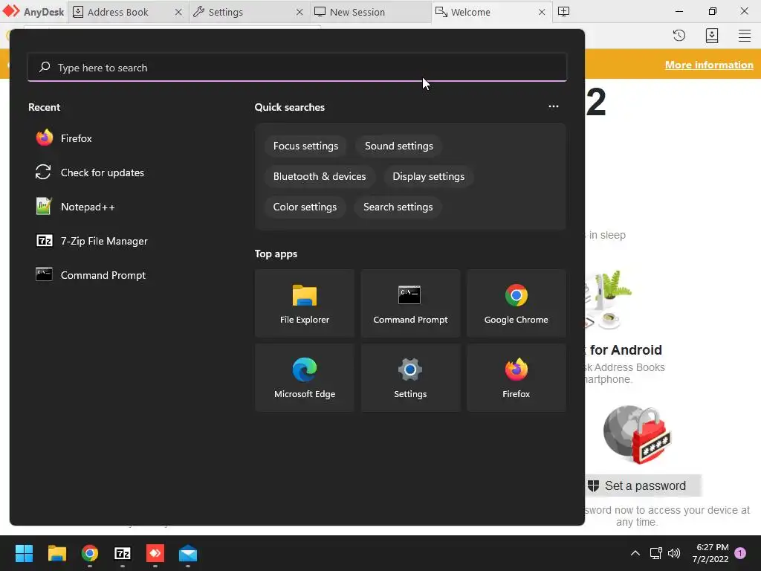The image size is (761, 571).
Task: Launch Command Prompt tile in Top apps
Action: pos(410,303)
